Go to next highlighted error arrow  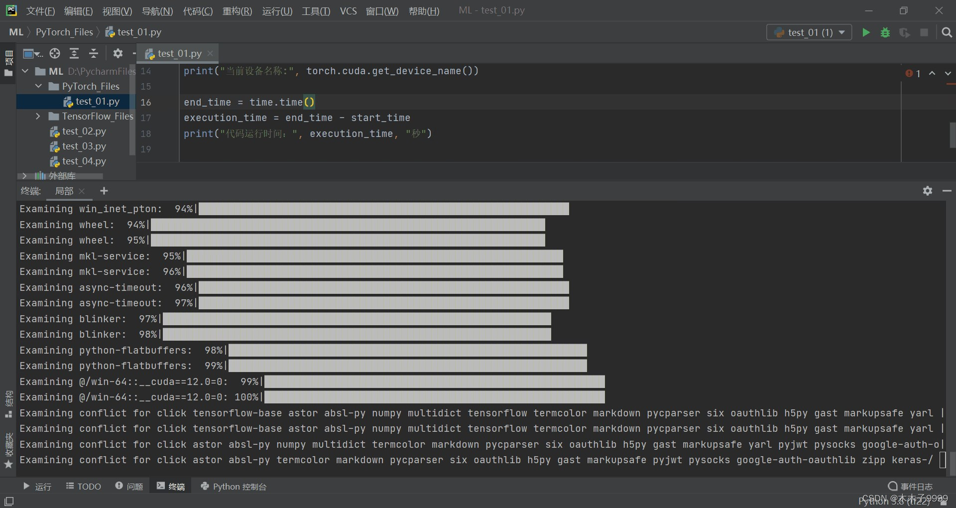pyautogui.click(x=948, y=73)
